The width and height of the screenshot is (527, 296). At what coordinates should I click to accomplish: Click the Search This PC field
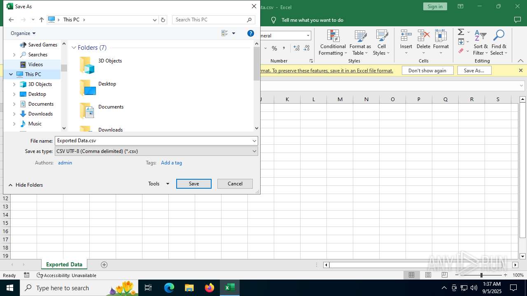213,20
